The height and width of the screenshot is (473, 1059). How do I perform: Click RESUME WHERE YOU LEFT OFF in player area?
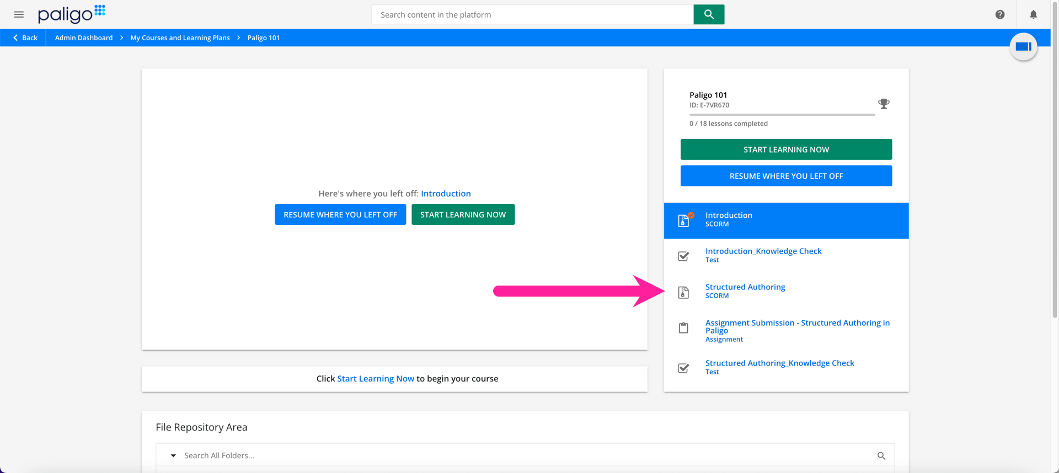click(x=340, y=214)
